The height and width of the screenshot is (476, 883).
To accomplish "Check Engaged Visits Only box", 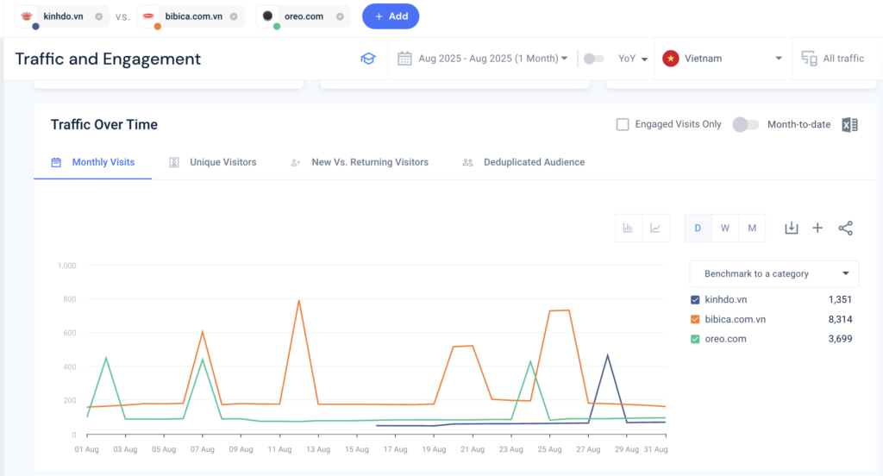I will 623,124.
